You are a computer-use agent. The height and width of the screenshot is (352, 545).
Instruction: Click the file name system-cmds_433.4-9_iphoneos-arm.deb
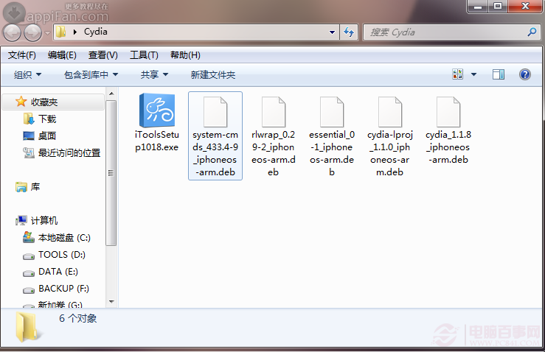click(x=215, y=153)
